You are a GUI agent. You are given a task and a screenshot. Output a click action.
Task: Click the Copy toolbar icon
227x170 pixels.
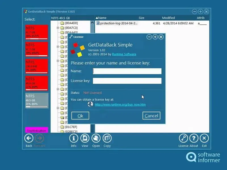click(107, 139)
